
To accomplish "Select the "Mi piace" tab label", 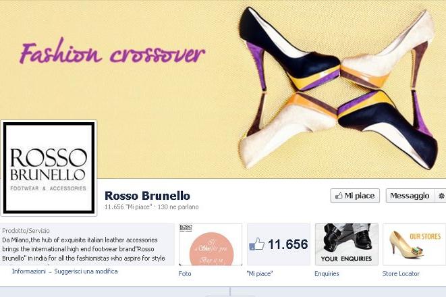I will click(260, 273).
